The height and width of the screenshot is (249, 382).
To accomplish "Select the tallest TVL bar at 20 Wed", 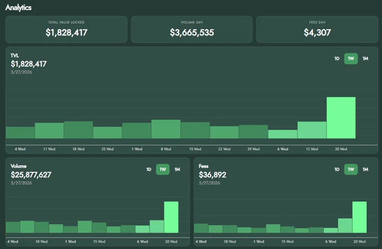I will pos(341,118).
